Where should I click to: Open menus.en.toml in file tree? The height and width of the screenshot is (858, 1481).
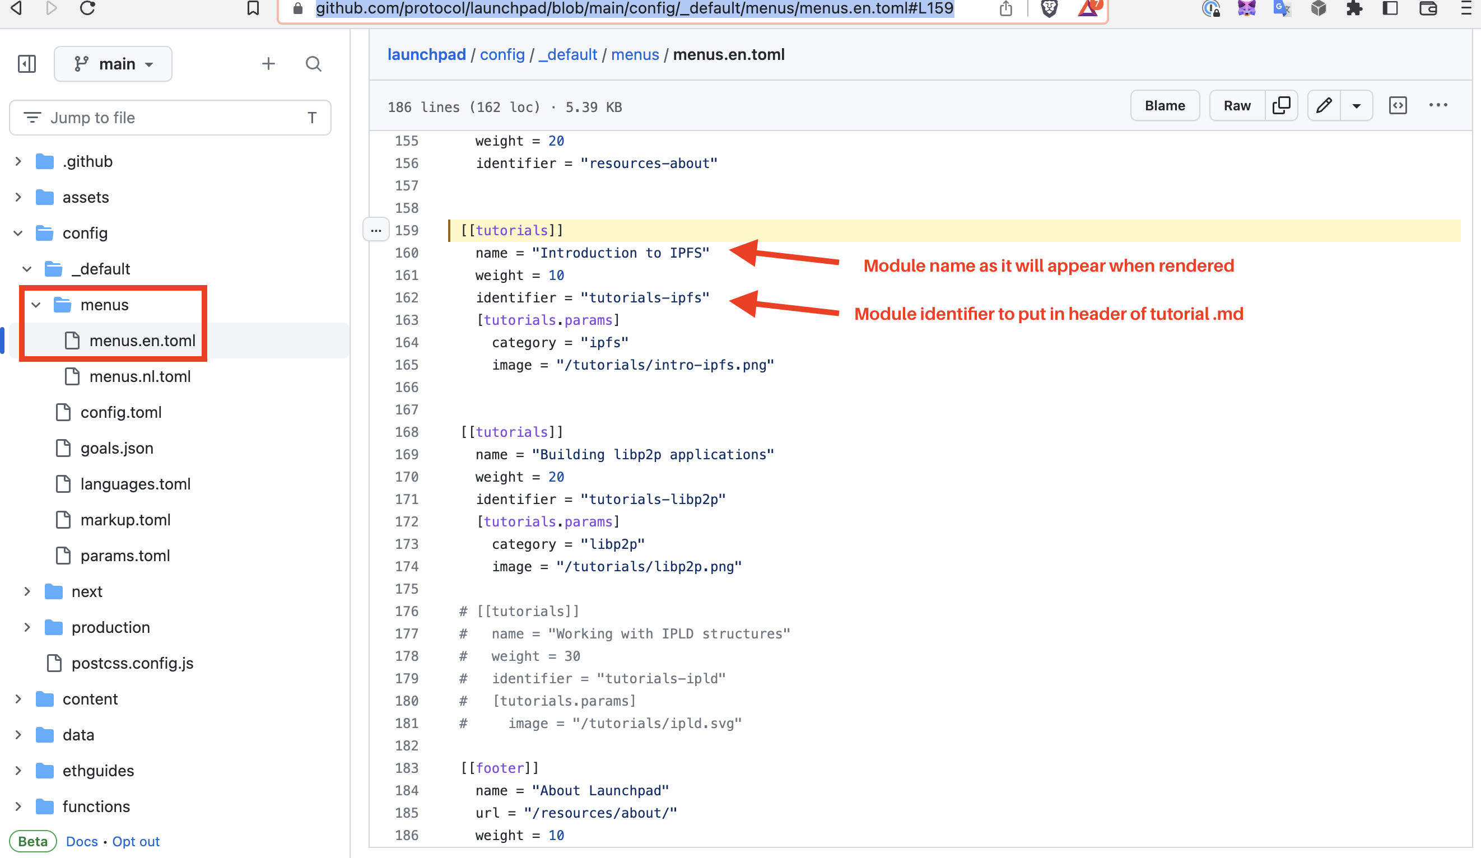point(142,341)
